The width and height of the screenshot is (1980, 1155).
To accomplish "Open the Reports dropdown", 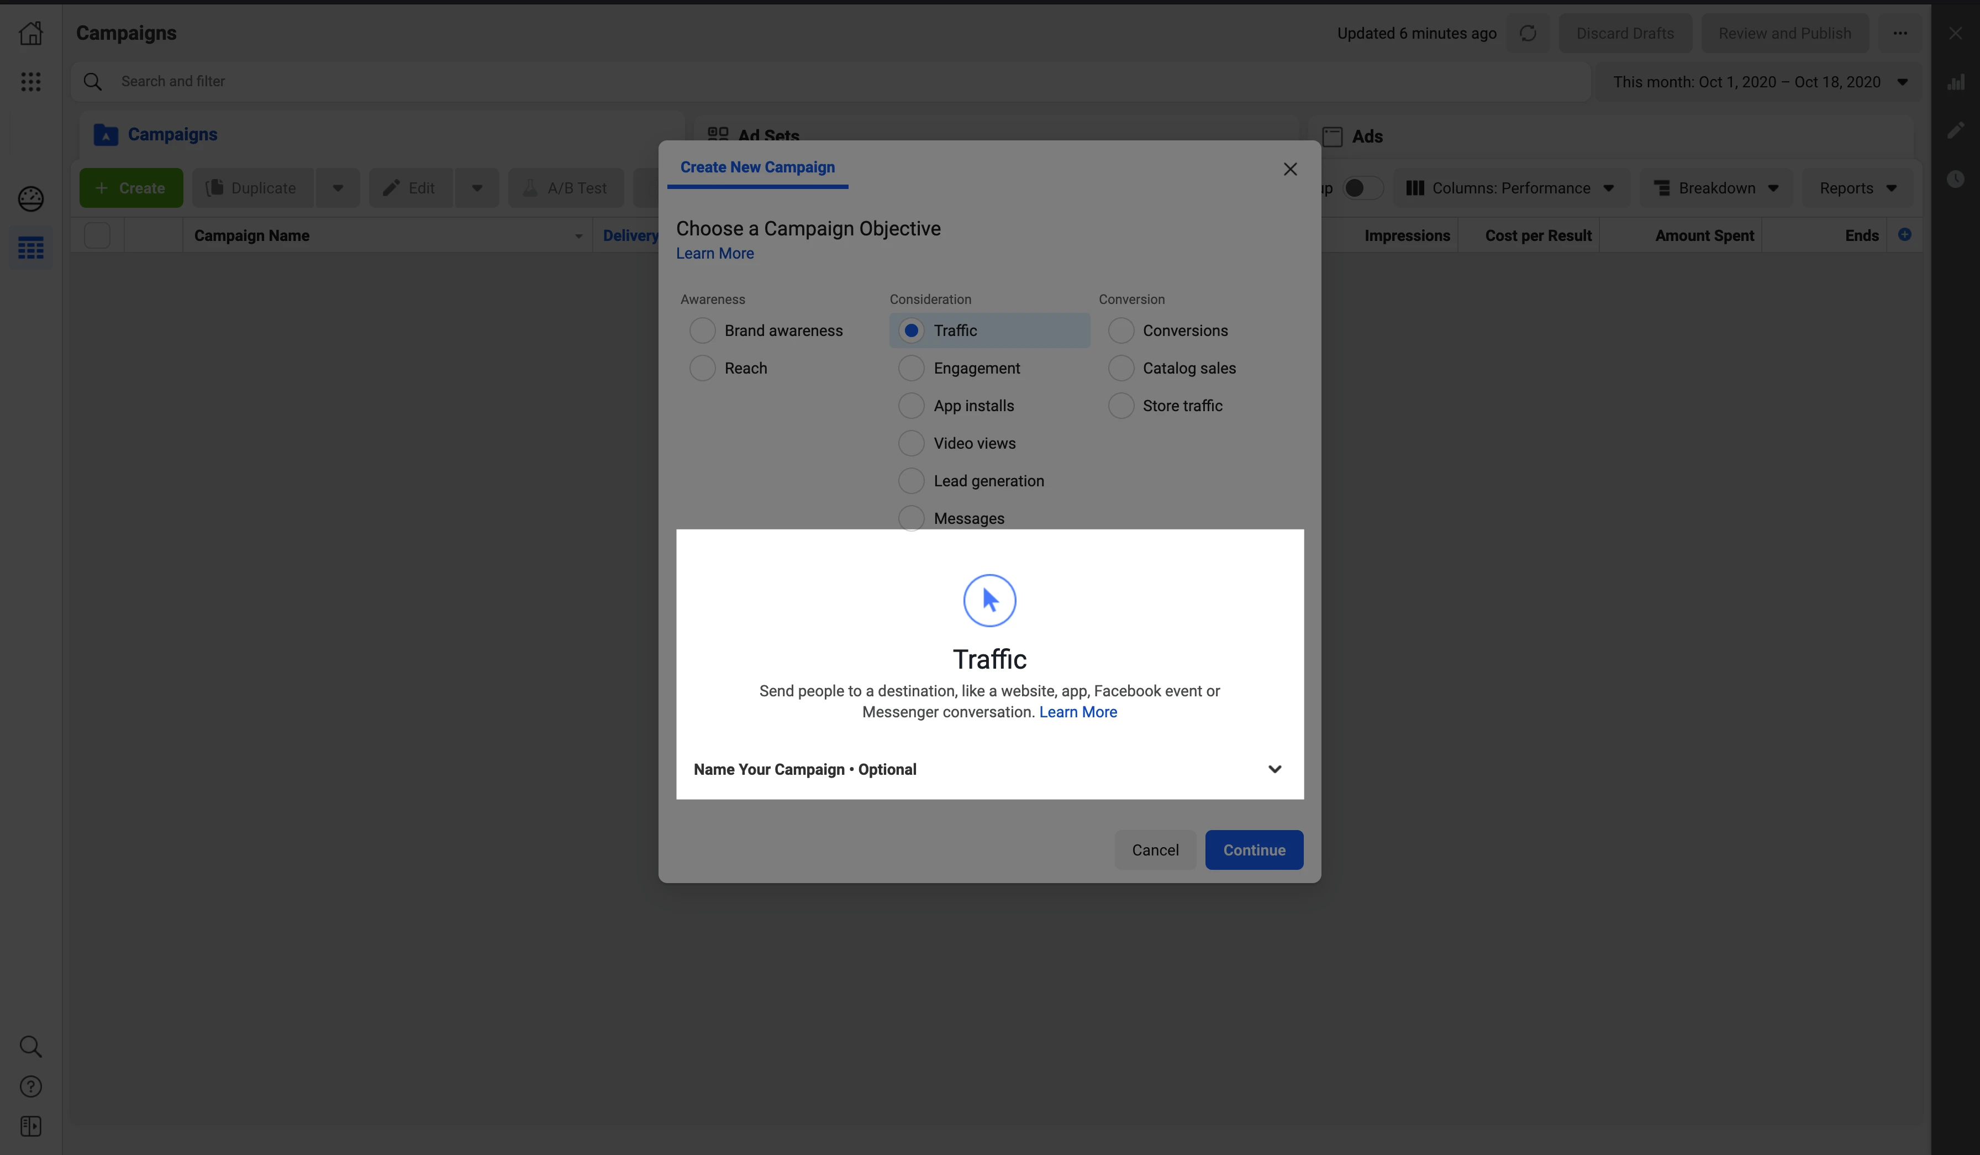I will [1858, 188].
